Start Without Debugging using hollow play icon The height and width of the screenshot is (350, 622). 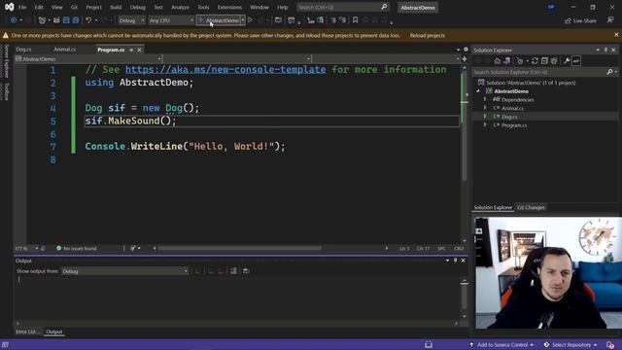point(251,19)
